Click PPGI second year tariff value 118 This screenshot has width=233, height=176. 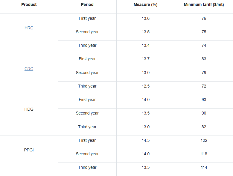pos(204,154)
